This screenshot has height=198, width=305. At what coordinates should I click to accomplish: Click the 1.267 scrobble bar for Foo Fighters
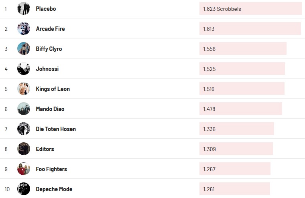235,169
